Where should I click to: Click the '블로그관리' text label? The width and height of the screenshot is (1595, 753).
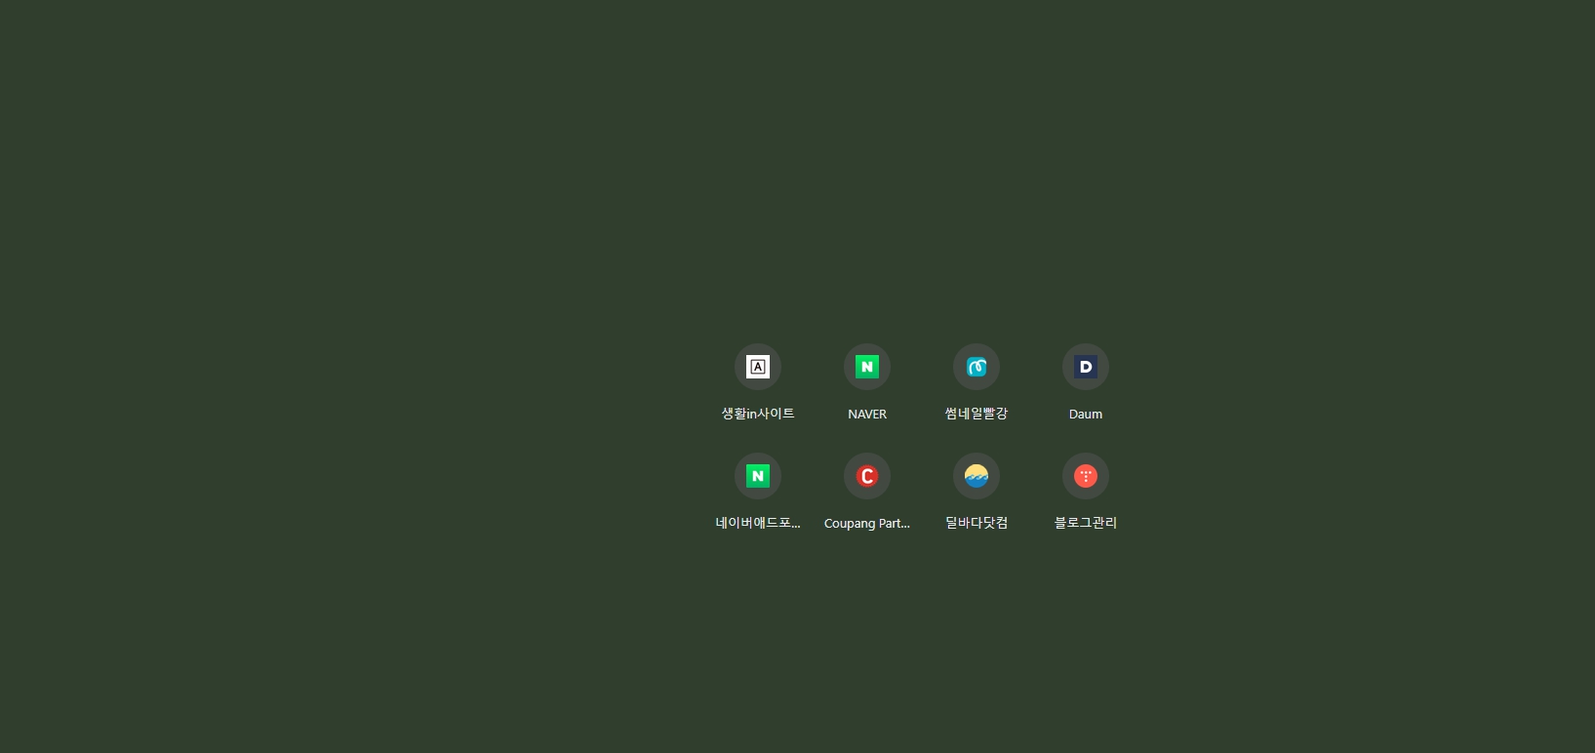[x=1086, y=523]
